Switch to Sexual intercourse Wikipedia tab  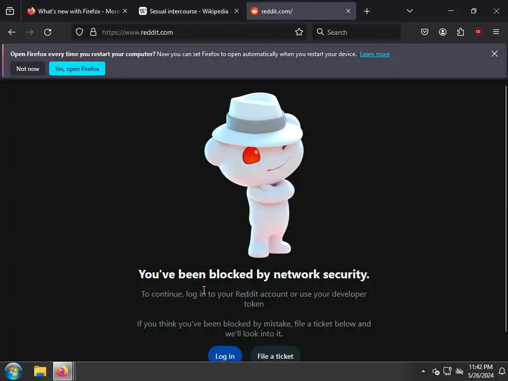click(x=189, y=11)
